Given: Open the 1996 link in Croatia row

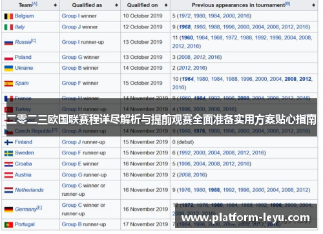Looking at the screenshot, I should coord(185,164).
